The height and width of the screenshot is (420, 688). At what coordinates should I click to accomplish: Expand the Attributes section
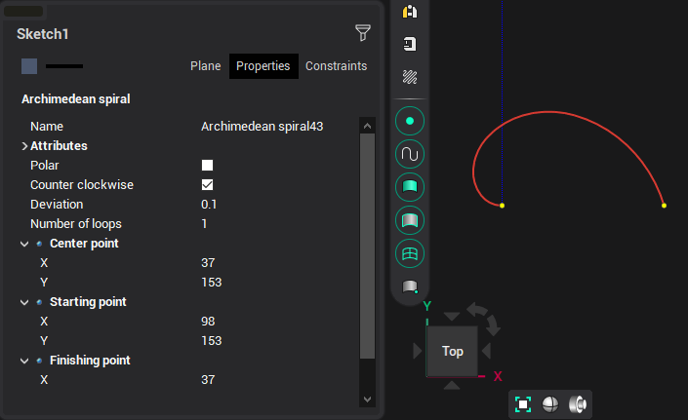pos(24,146)
